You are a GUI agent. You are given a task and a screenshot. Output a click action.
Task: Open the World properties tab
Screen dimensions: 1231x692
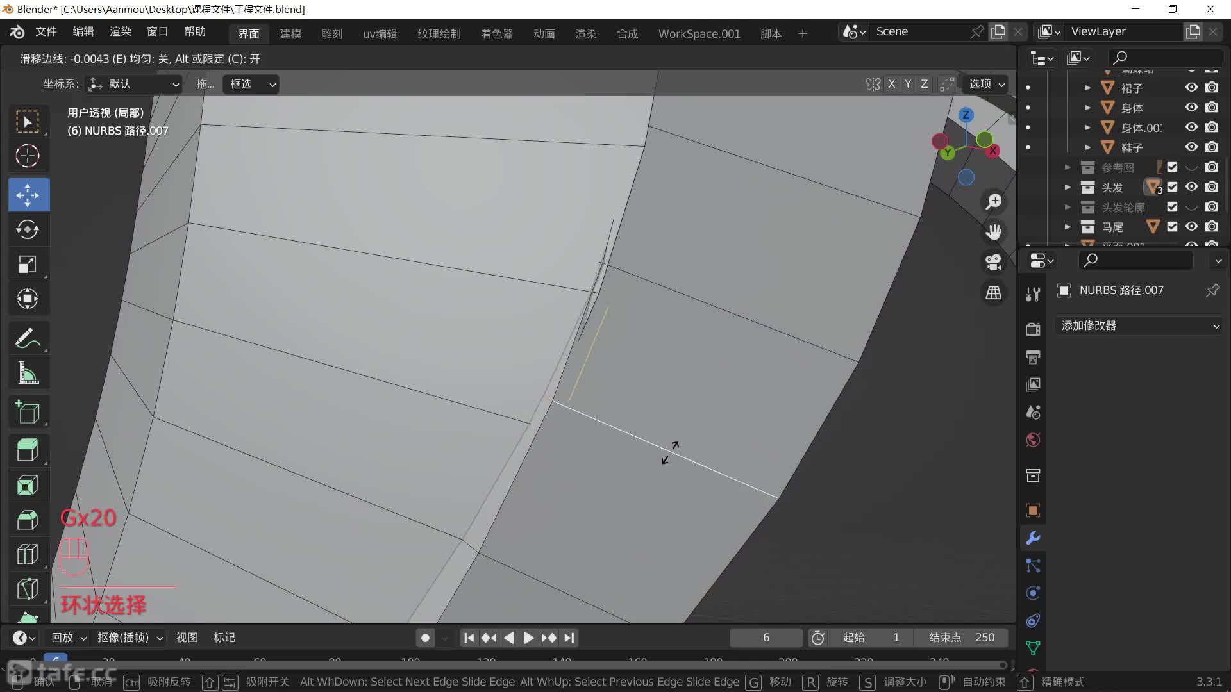tap(1033, 440)
